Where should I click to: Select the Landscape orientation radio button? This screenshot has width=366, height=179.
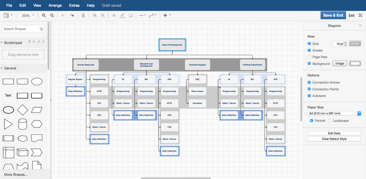330,121
